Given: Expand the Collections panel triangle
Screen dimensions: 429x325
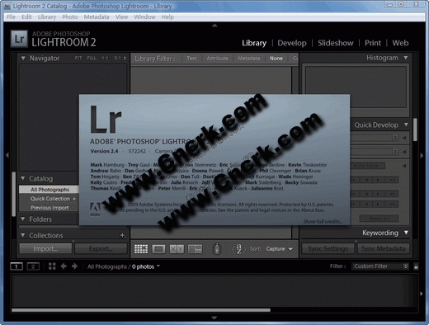Looking at the screenshot, I should coord(23,235).
